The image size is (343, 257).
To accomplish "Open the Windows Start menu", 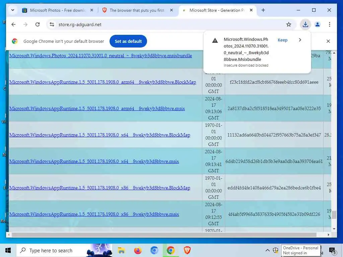I will click(x=8, y=250).
